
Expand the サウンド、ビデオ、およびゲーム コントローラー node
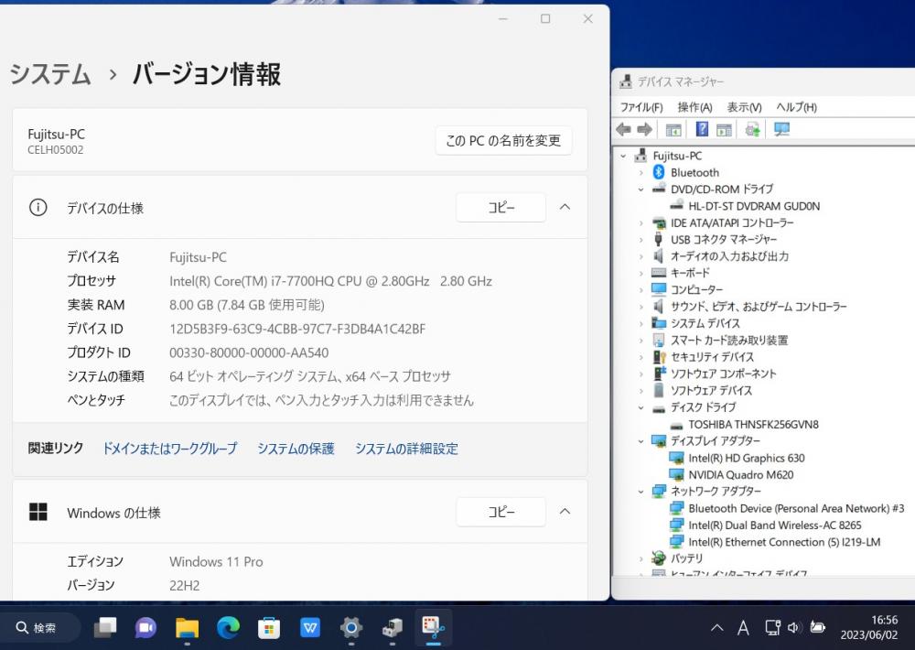coord(640,307)
